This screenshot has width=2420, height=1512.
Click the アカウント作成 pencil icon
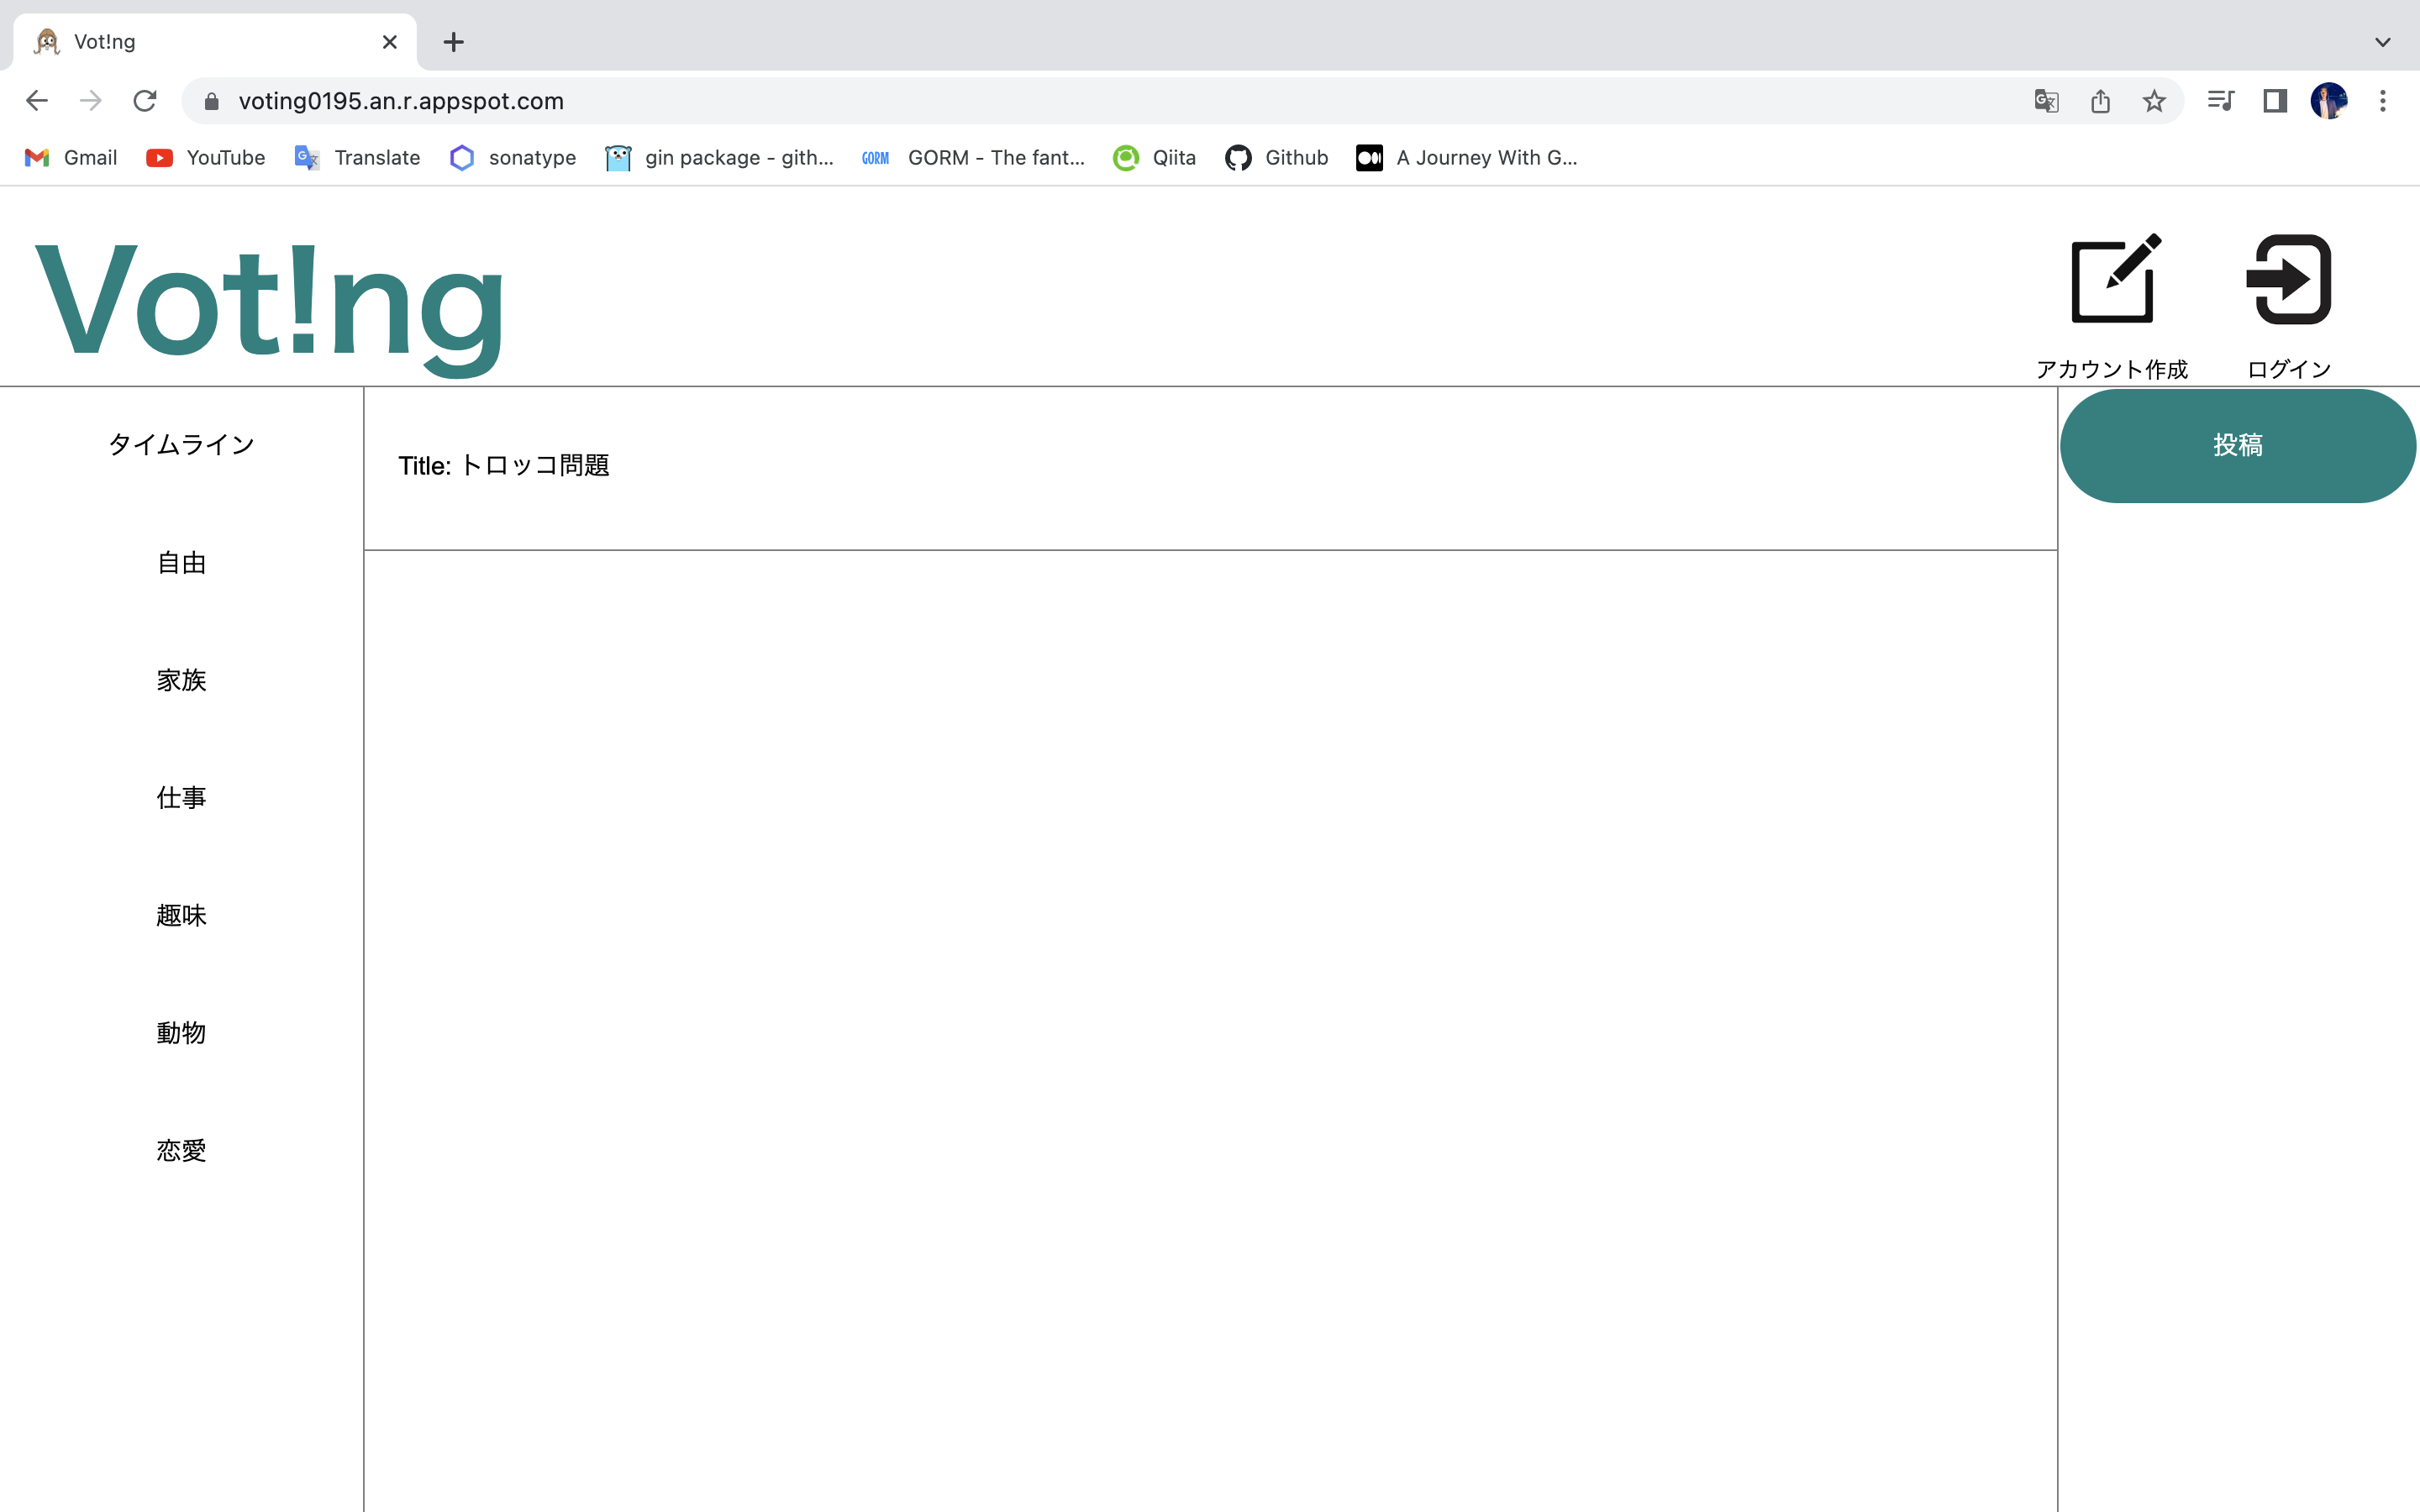[2115, 279]
